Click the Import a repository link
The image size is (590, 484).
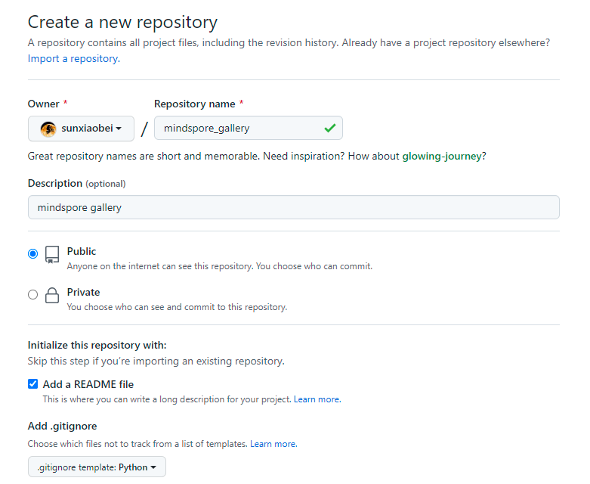[73, 58]
